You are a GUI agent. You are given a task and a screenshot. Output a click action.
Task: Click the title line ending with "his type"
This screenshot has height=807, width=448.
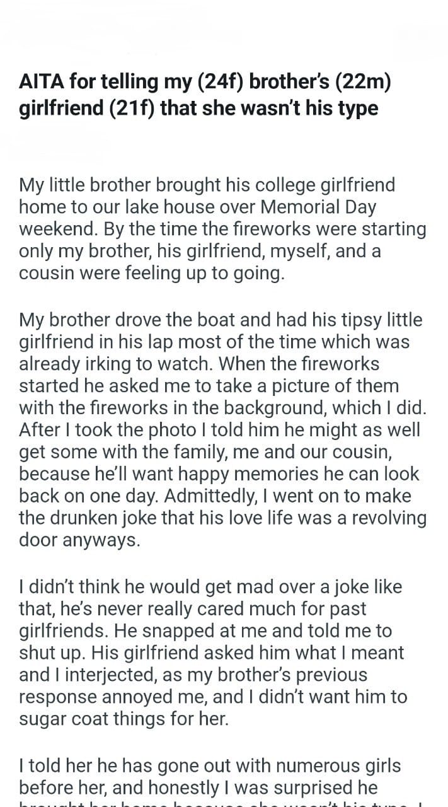coord(199,108)
